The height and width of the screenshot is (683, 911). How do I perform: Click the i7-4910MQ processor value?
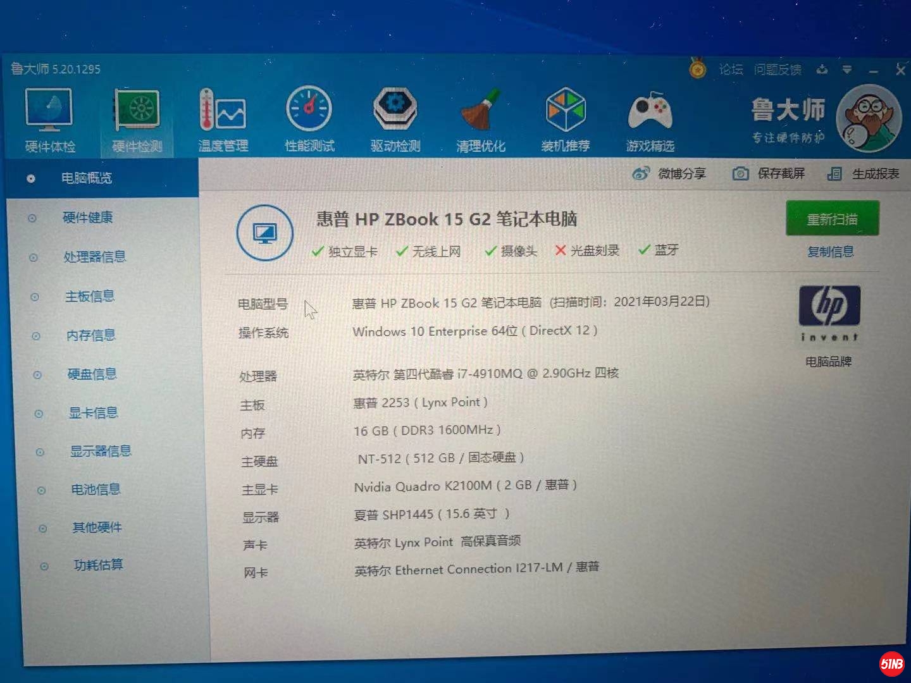pyautogui.click(x=485, y=374)
